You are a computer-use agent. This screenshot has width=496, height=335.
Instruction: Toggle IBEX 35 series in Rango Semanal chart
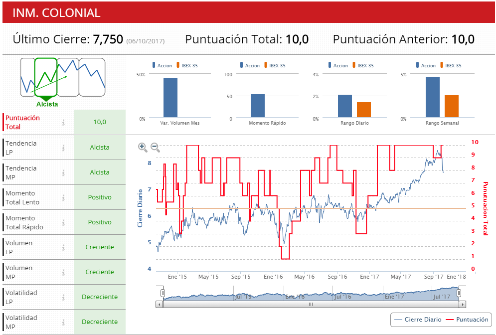tap(451, 65)
